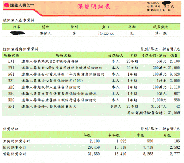Click the premium value 2,550
Image resolution: width=184 pixels, height=163 pixels.
tap(175, 81)
